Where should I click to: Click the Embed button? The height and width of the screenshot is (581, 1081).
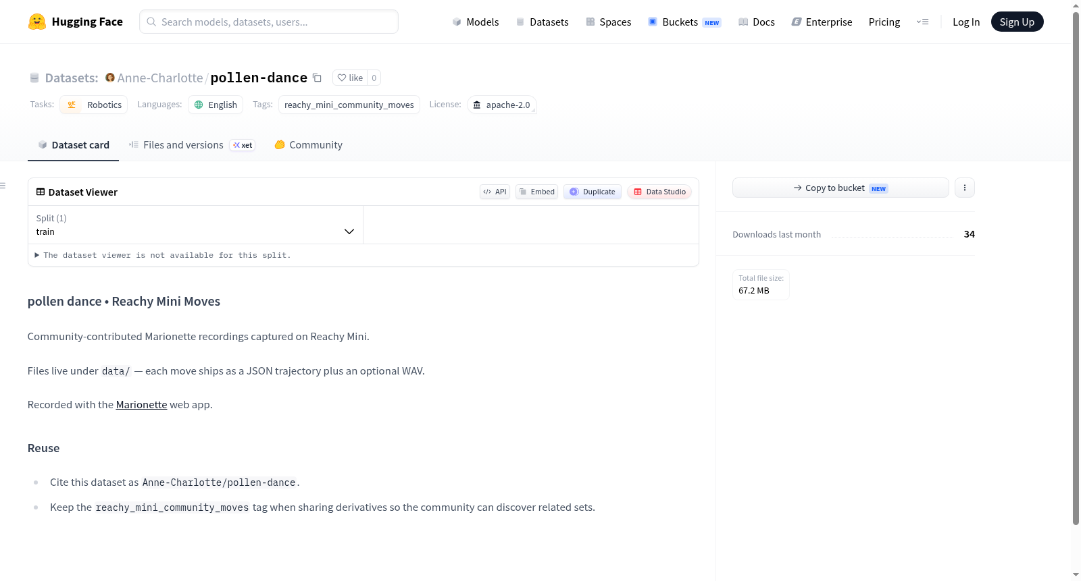pyautogui.click(x=537, y=192)
